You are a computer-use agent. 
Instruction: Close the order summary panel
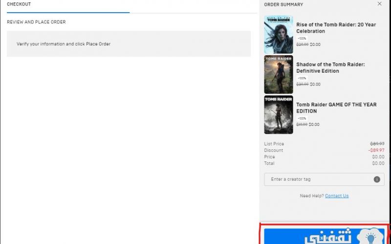(x=379, y=4)
